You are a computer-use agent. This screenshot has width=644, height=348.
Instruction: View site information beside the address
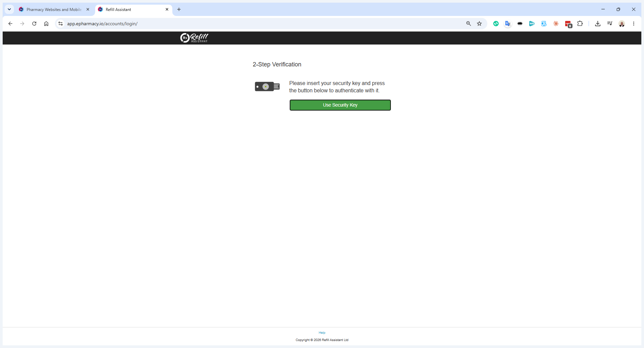click(x=61, y=24)
